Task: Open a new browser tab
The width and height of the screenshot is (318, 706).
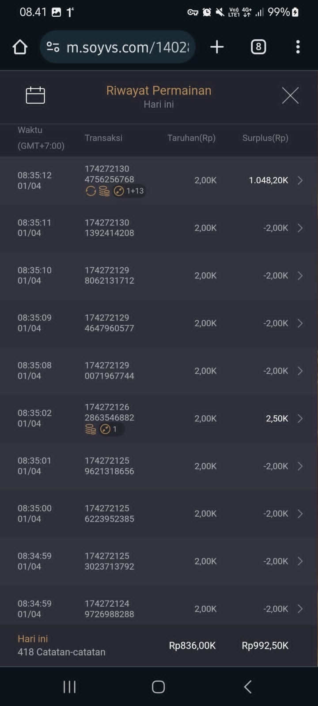Action: tap(217, 47)
